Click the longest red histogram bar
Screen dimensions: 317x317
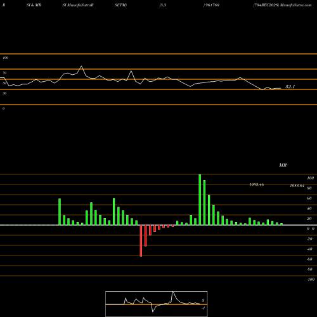pos(141,241)
